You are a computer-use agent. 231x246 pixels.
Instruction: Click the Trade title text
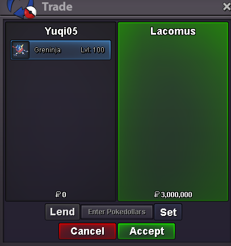point(57,7)
